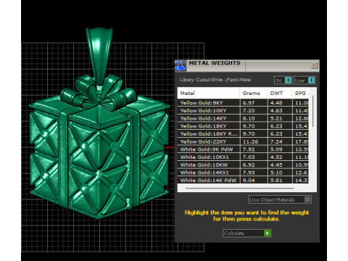
Task: Close the Metal Weights panel
Action: pos(314,65)
